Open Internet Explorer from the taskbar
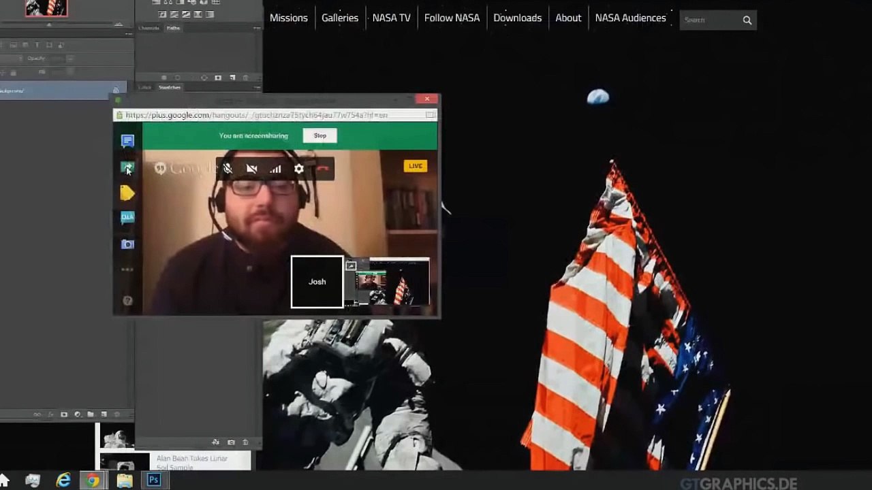 [x=63, y=480]
